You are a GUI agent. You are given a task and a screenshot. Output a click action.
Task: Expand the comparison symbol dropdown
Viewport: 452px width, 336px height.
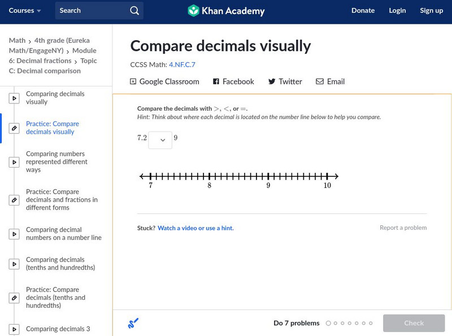[x=160, y=140]
